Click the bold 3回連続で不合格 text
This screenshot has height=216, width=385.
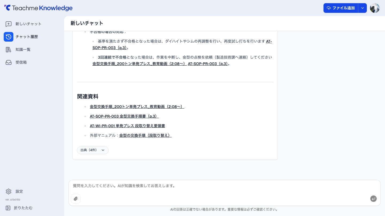tap(112, 57)
